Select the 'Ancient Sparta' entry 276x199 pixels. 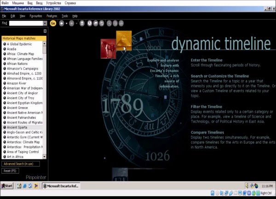pos(17,127)
